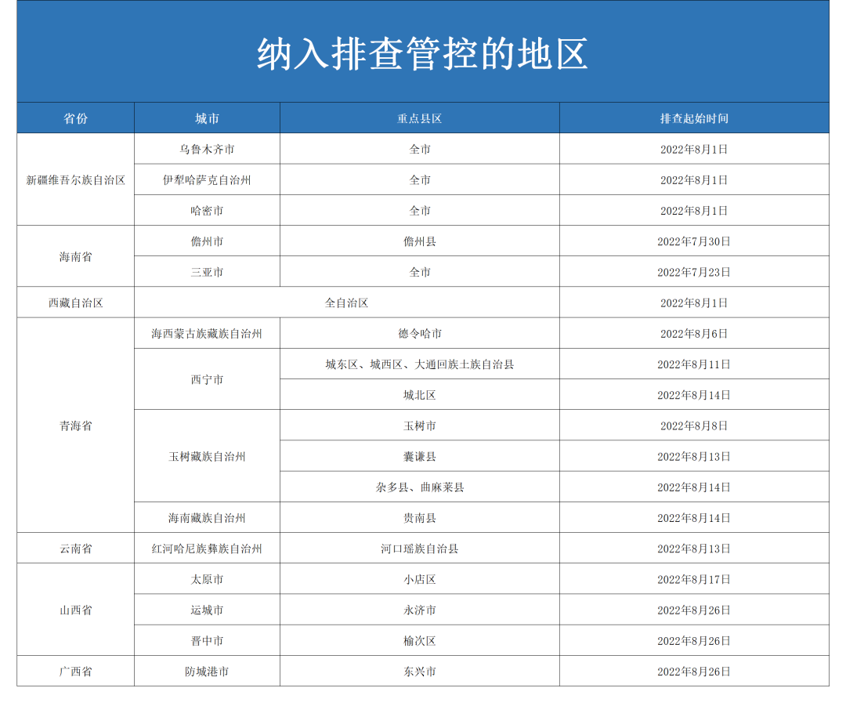Click the 西宁市 city cell
This screenshot has width=846, height=717.
207,379
